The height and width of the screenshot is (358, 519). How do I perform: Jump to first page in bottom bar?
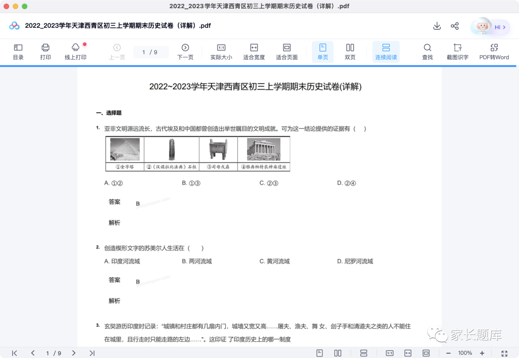(14, 353)
